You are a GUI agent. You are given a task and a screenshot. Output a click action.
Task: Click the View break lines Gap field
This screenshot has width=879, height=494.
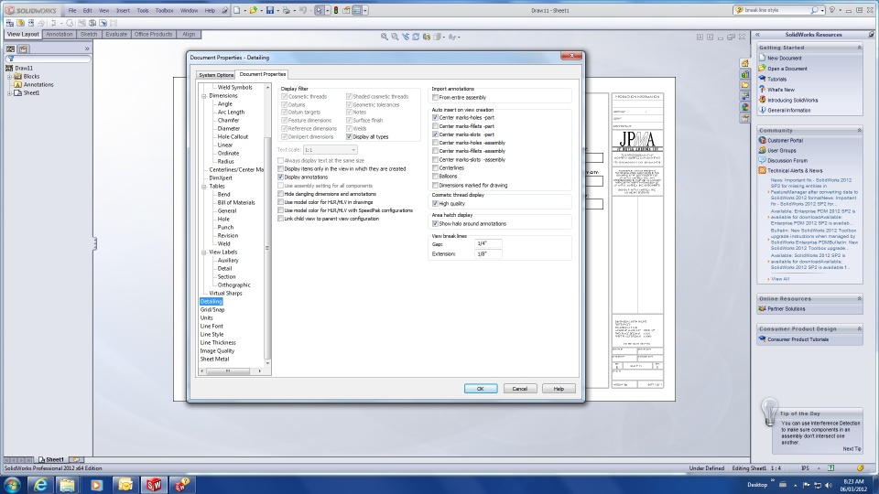click(488, 243)
